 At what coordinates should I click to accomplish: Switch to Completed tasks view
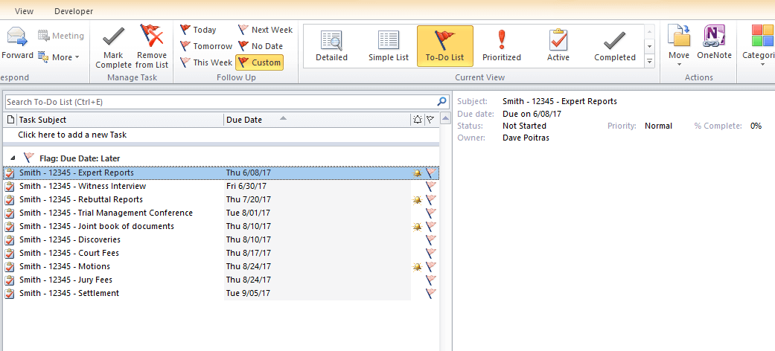click(615, 46)
